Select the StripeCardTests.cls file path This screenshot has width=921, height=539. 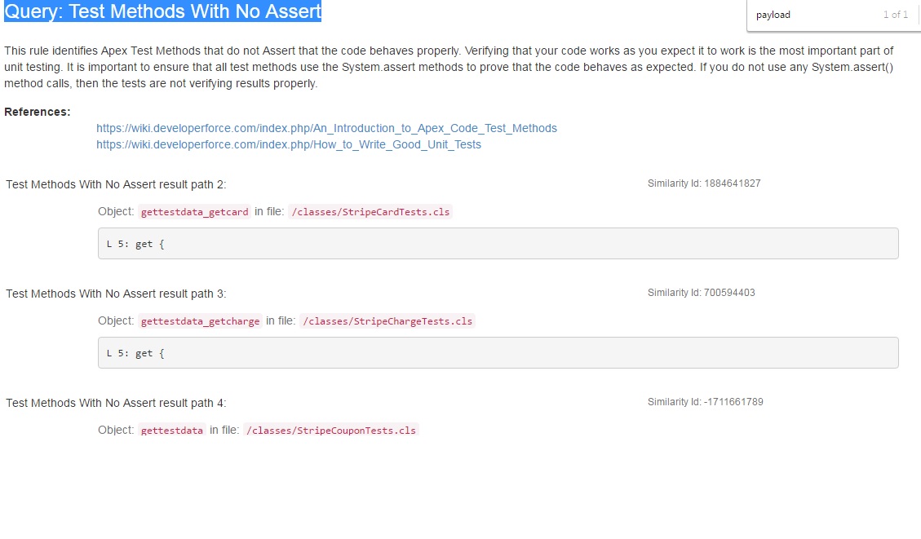click(x=370, y=211)
